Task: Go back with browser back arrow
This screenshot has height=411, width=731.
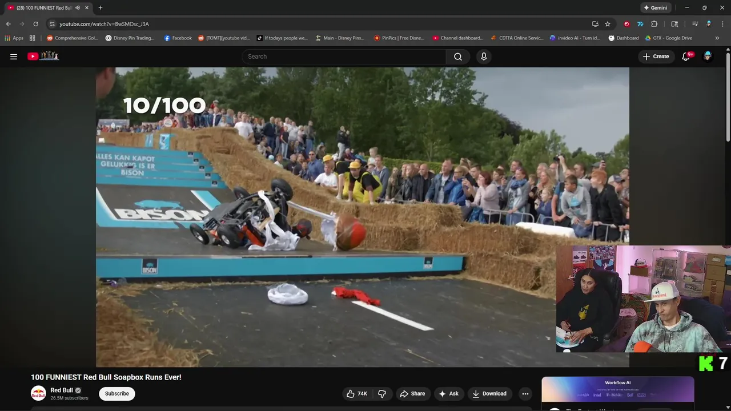Action: (8, 24)
